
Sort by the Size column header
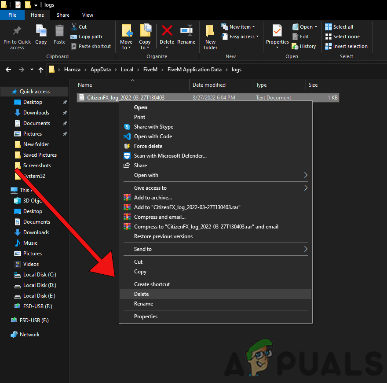tap(323, 85)
